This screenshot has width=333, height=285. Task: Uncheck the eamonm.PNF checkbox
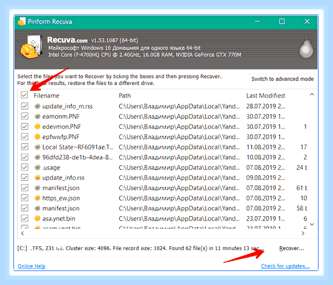click(25, 116)
